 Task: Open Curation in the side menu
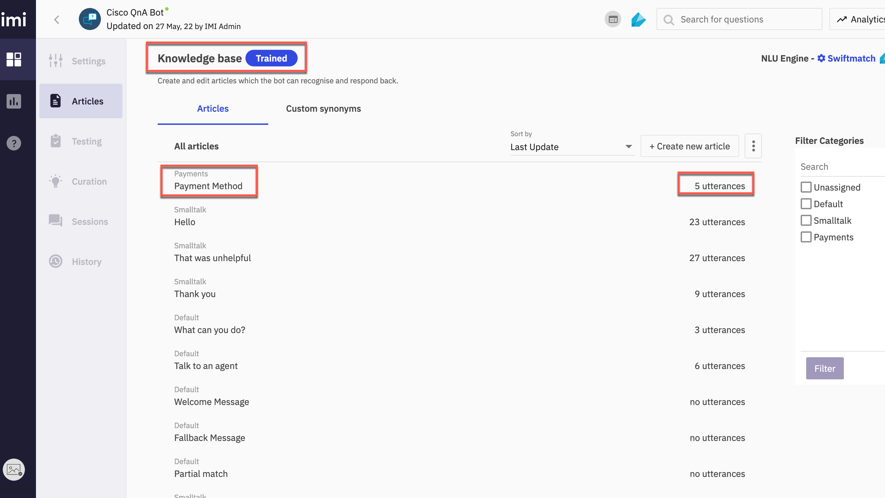point(81,182)
